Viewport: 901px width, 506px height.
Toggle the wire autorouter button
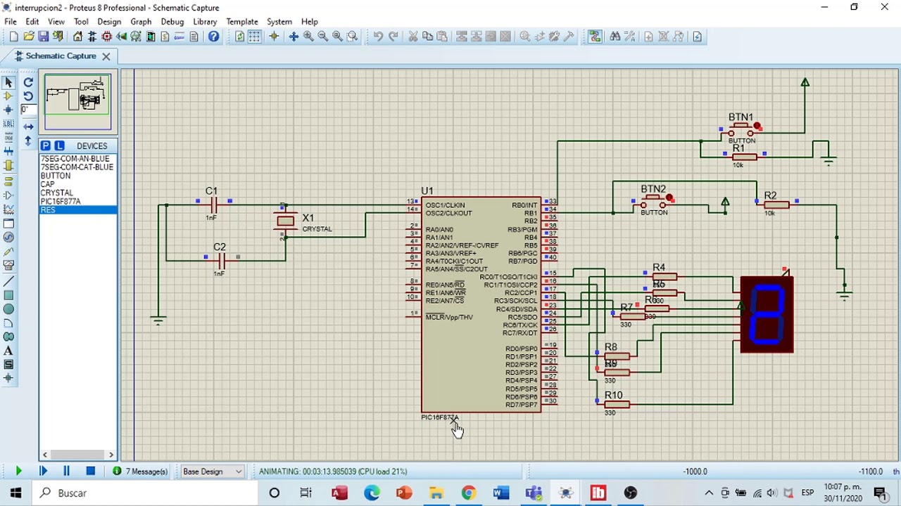pyautogui.click(x=596, y=37)
